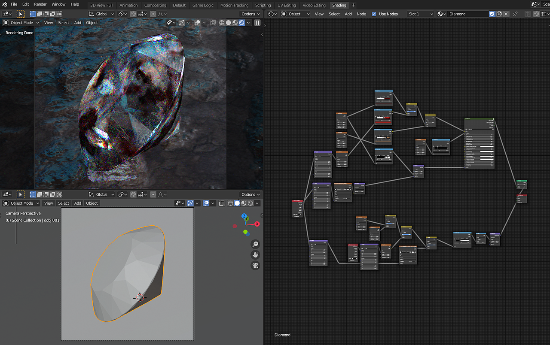Disable the Use Nodes checkbox

pyautogui.click(x=375, y=14)
